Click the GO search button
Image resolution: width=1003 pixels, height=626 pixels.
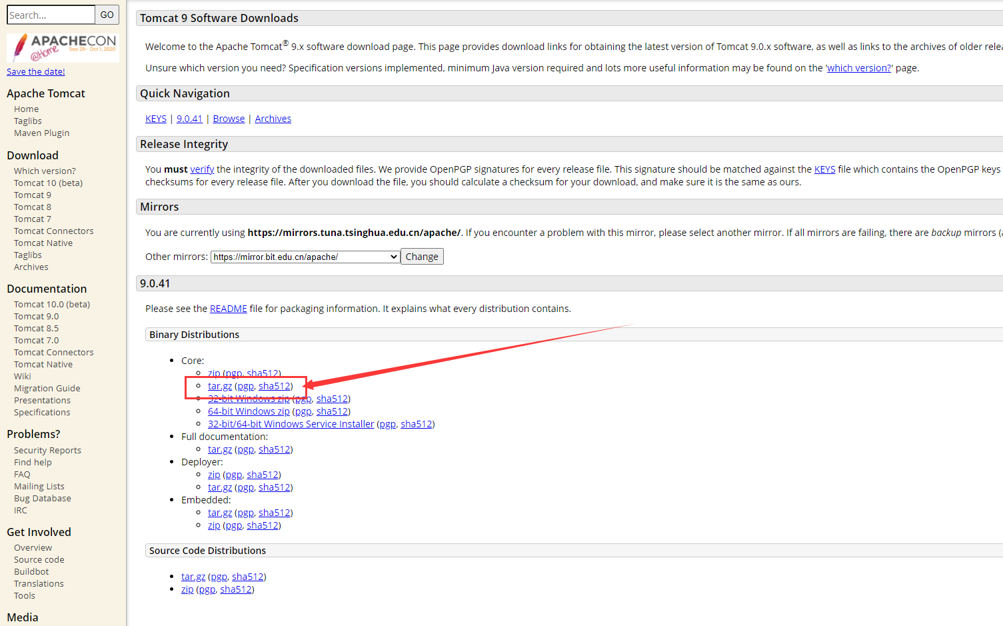coord(107,15)
